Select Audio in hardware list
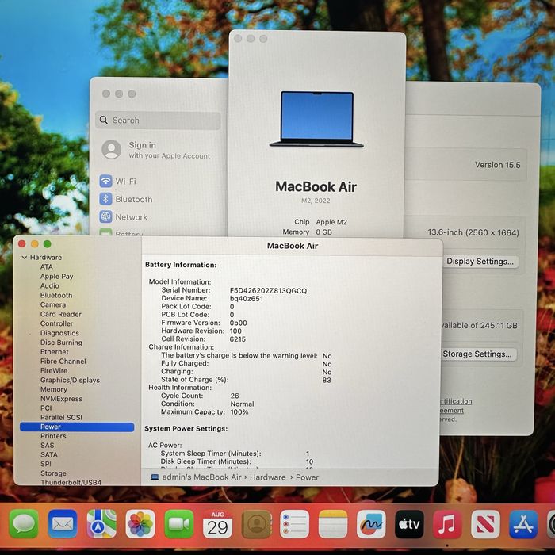 tap(49, 285)
